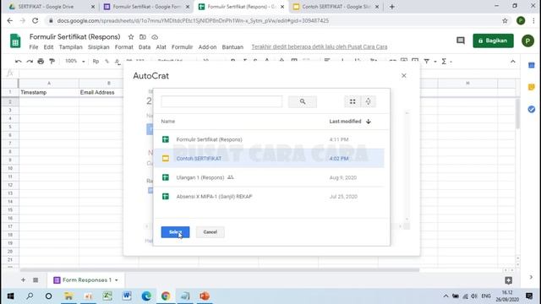Open the Edit menu

tap(48, 47)
